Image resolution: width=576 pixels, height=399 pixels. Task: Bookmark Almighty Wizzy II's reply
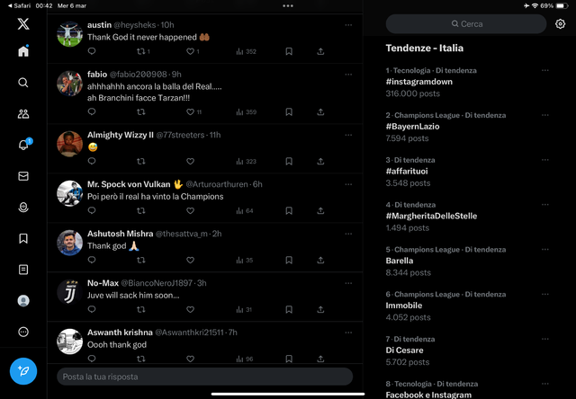tap(289, 162)
